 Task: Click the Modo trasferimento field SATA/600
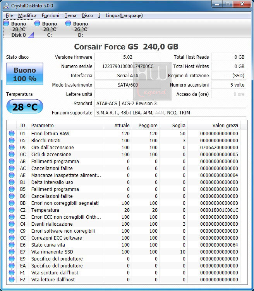click(x=128, y=85)
